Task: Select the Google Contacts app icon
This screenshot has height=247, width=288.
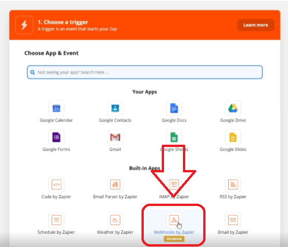Action: [115, 108]
